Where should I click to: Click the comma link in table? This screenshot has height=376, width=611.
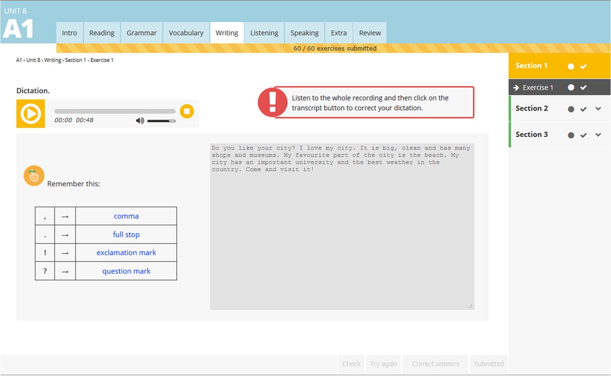click(x=126, y=216)
